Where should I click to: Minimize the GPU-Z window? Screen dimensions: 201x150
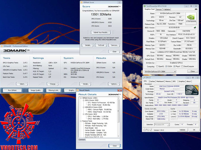(186, 6)
